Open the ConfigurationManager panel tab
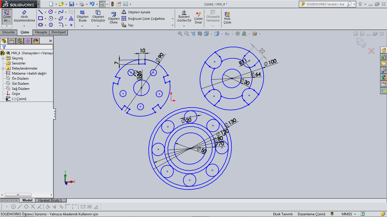 point(20,41)
